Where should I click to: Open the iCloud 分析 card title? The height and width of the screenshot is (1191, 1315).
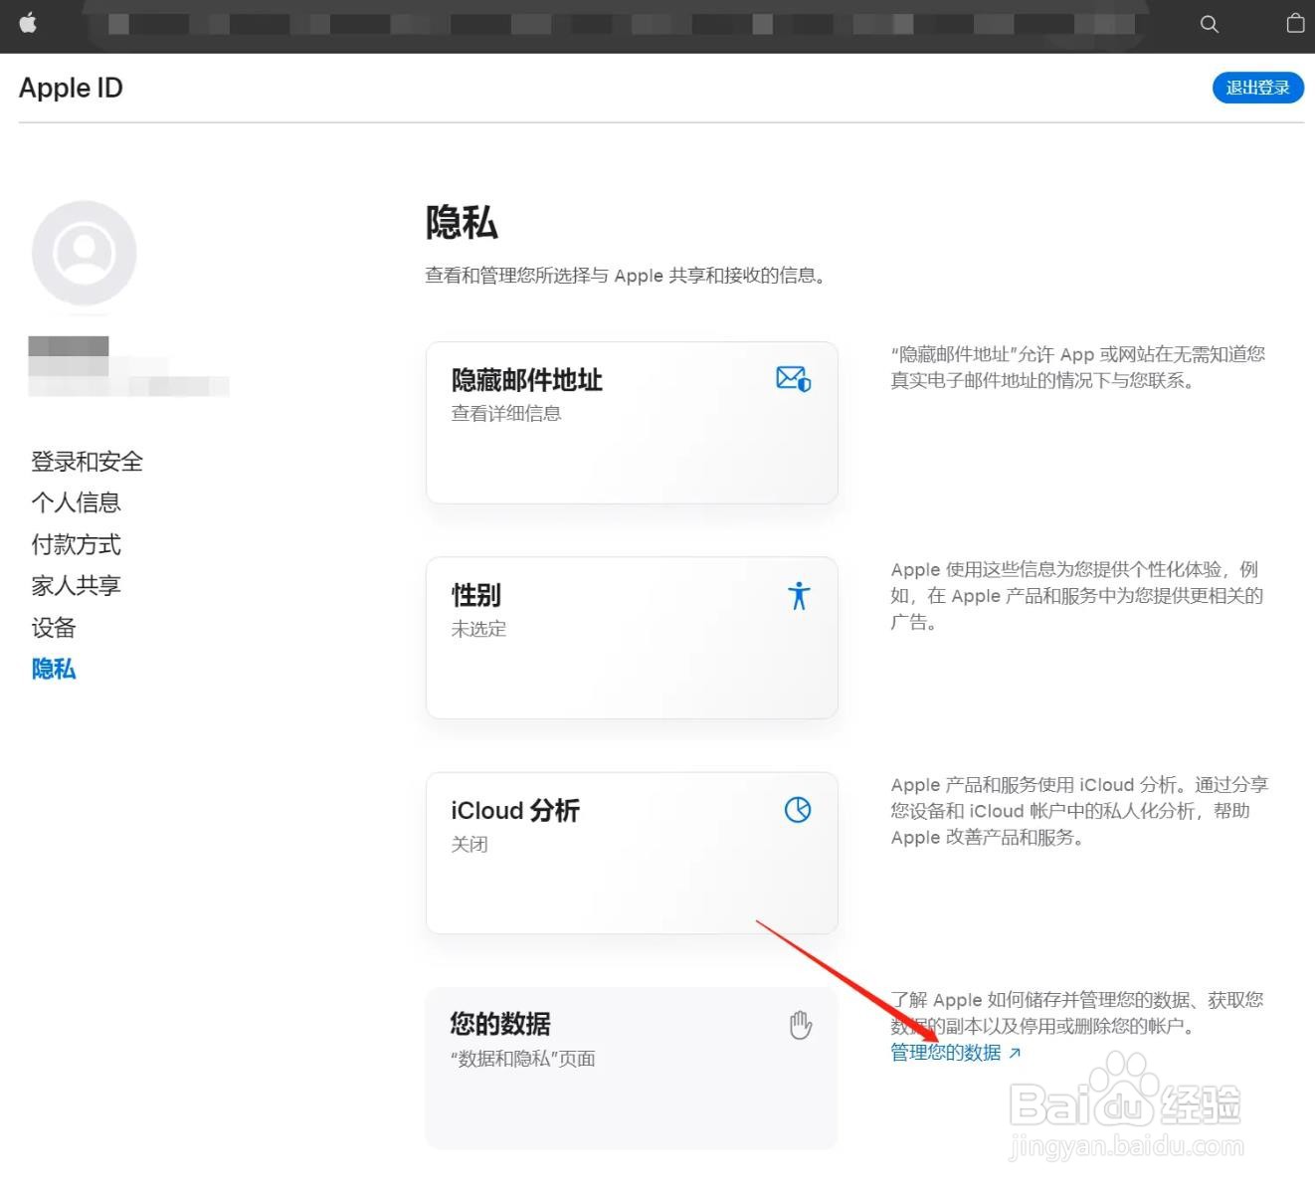click(x=515, y=810)
